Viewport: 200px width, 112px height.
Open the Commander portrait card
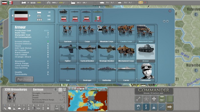[146, 73]
